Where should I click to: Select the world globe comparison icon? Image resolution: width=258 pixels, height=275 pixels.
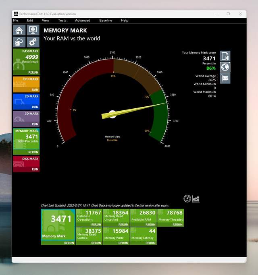pyautogui.click(x=225, y=67)
